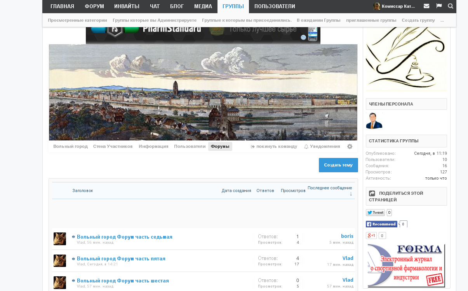468x291 pixels.
Task: Sort by Ответов column header
Action: coord(265,191)
